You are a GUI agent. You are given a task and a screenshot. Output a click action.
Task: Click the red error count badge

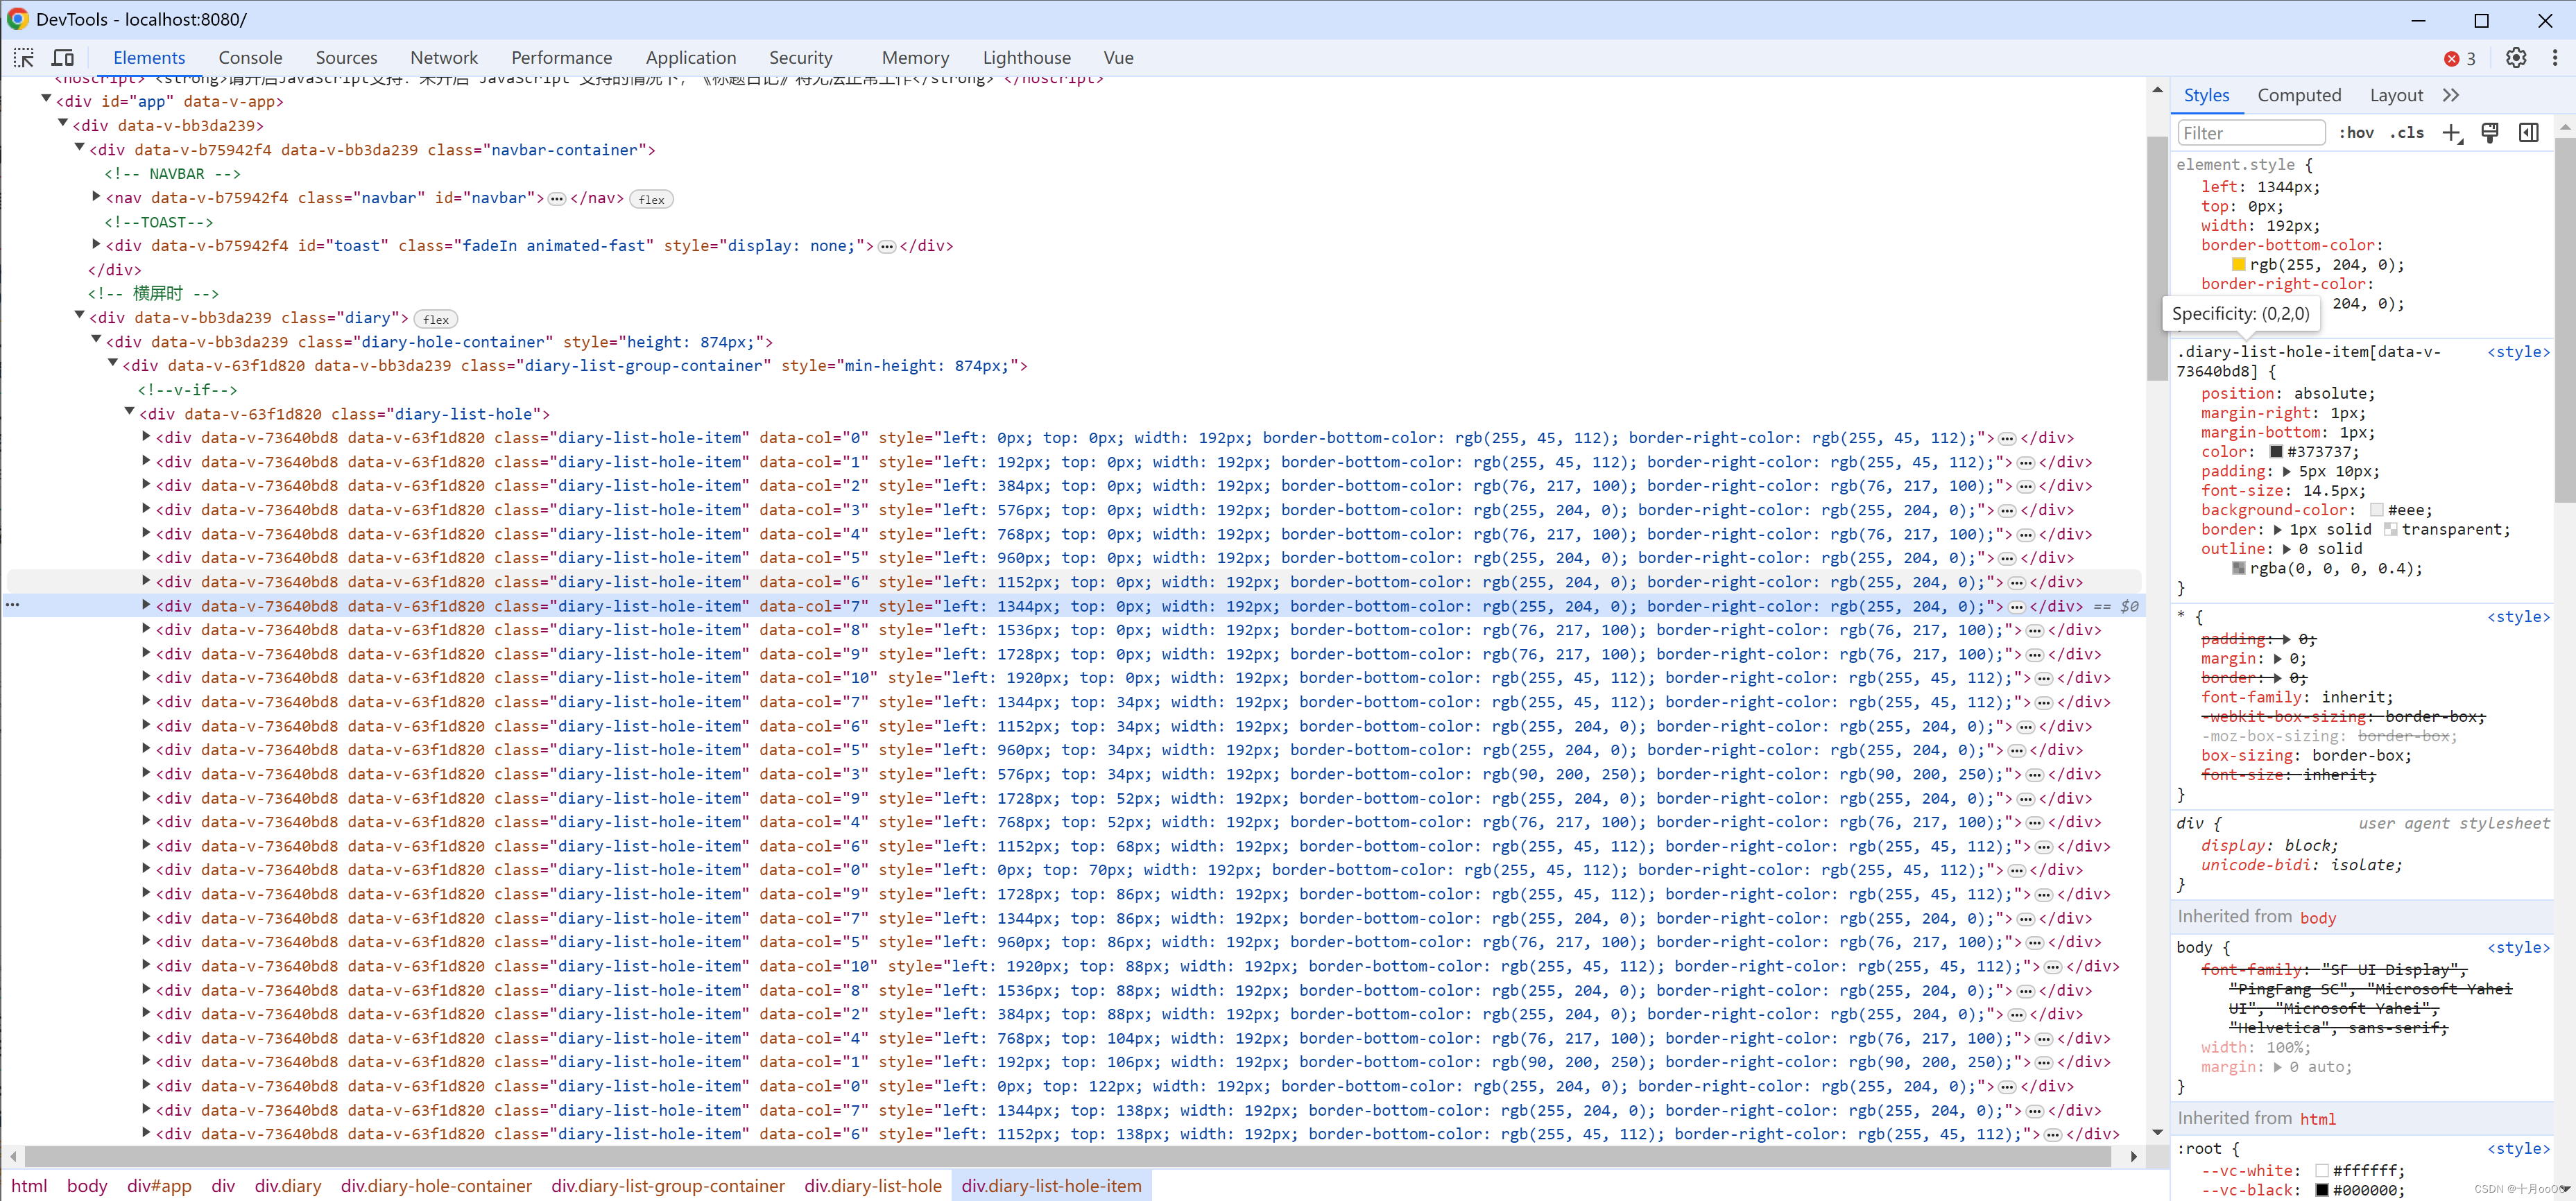pyautogui.click(x=2460, y=58)
